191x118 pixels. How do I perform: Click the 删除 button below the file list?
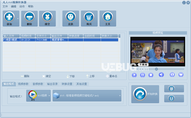25,76
